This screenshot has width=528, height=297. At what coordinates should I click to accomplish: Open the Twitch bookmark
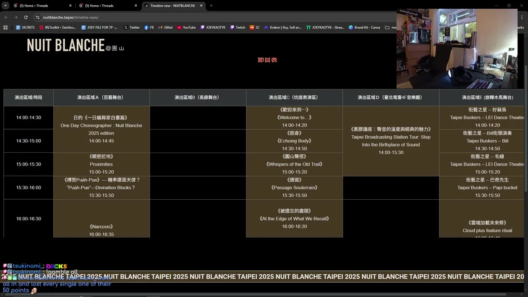tap(238, 28)
